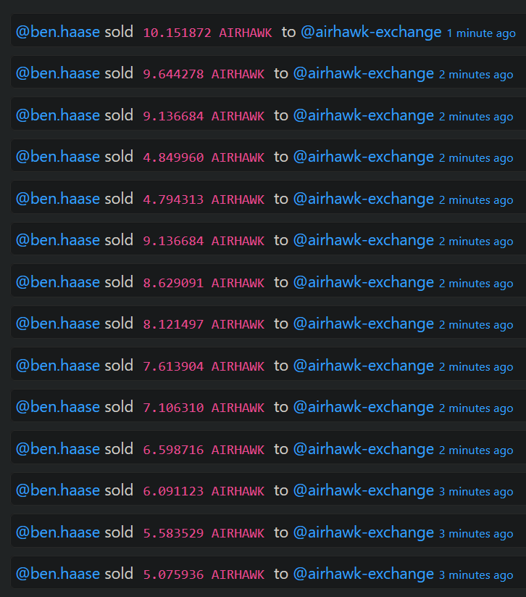Open @airhawk-exchange in 5.583529 AIRHAWK row

click(364, 532)
